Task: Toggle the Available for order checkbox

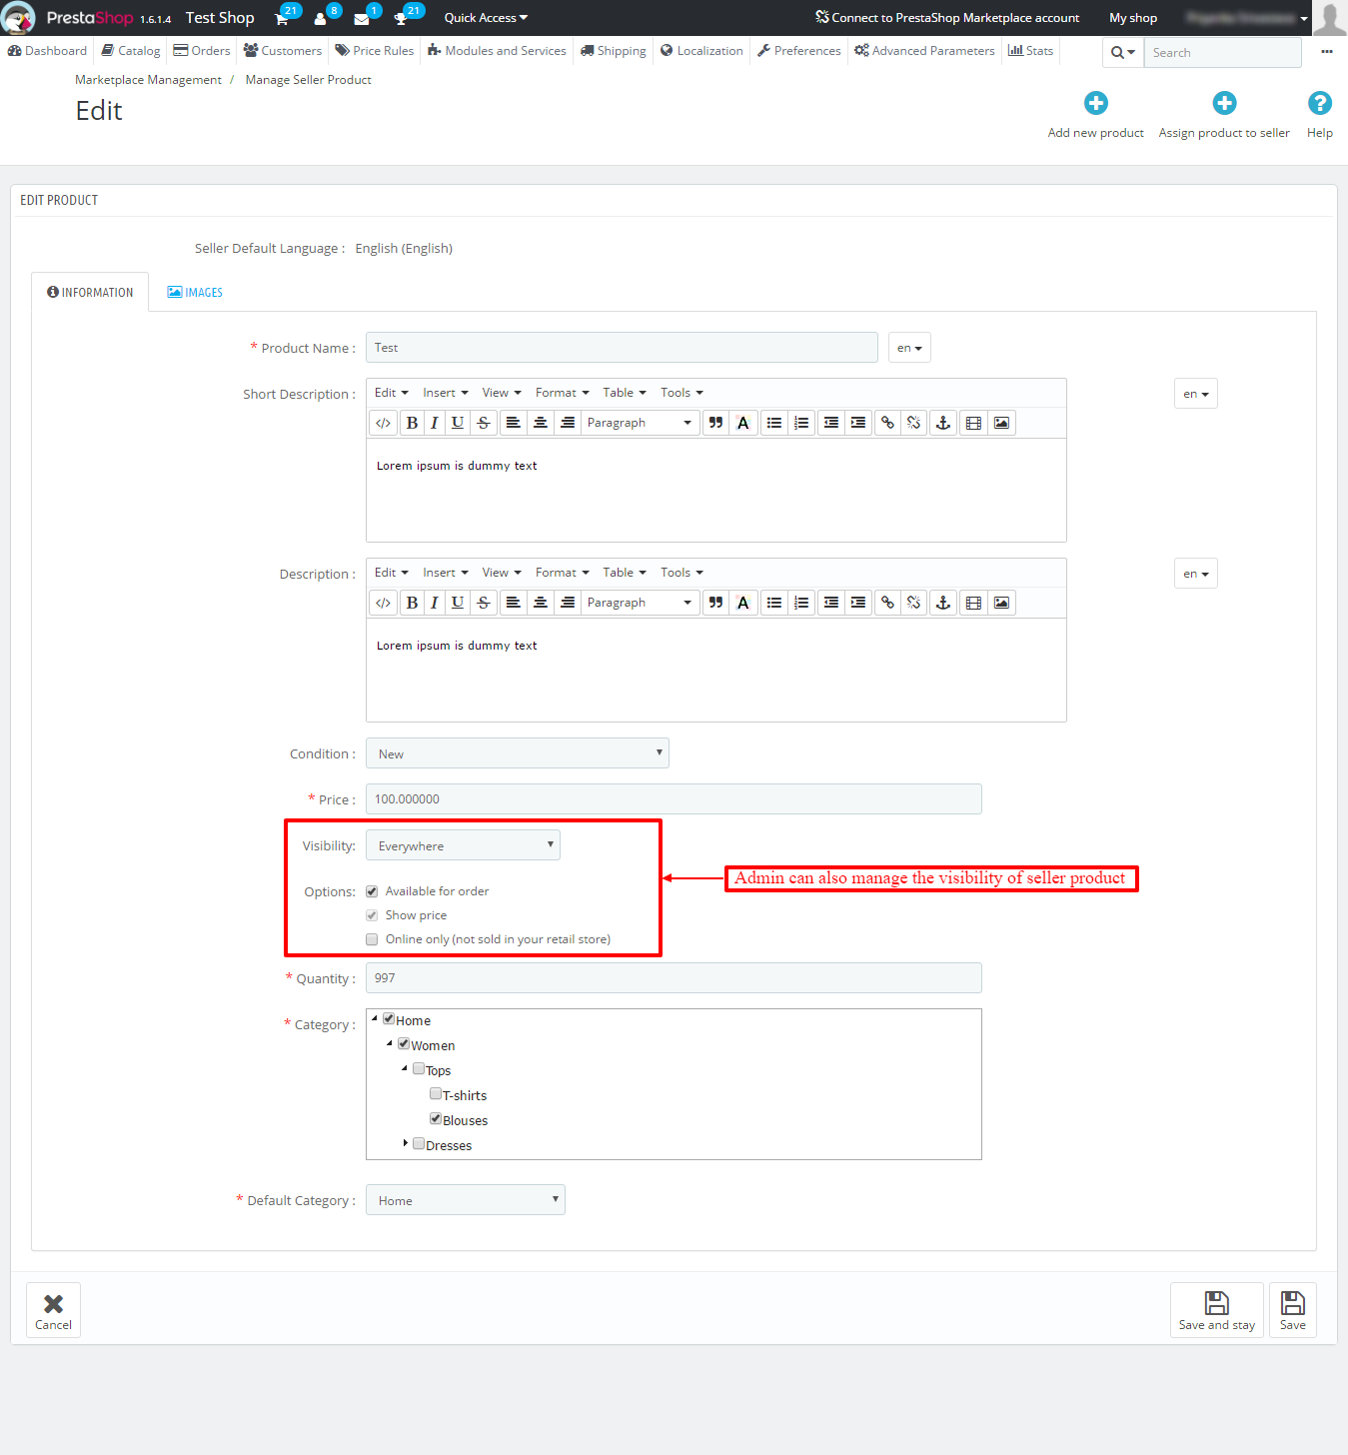Action: click(x=372, y=891)
